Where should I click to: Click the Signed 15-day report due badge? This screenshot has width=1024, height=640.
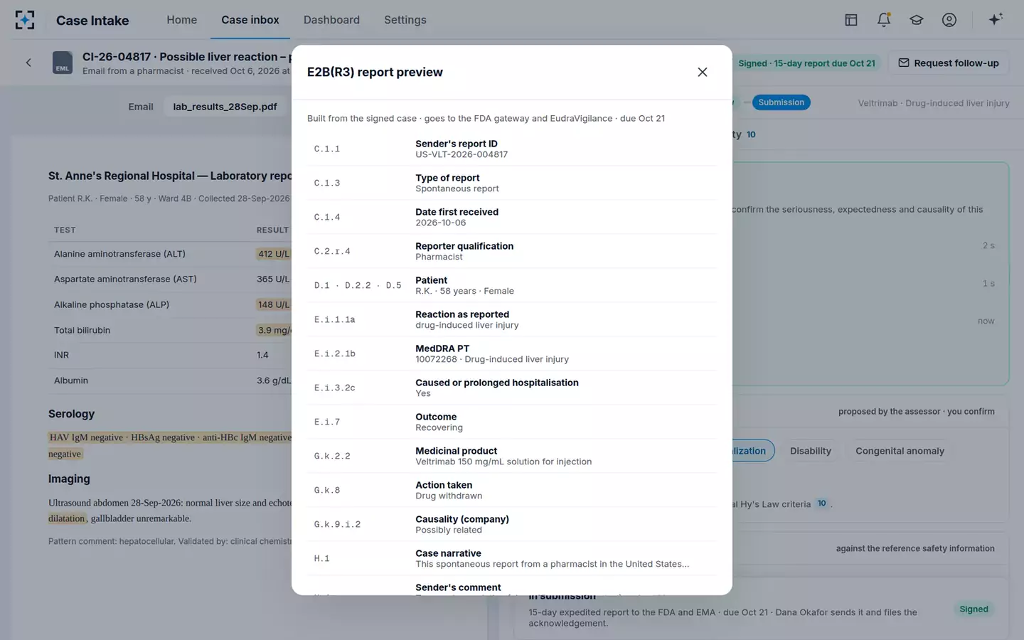click(x=806, y=63)
